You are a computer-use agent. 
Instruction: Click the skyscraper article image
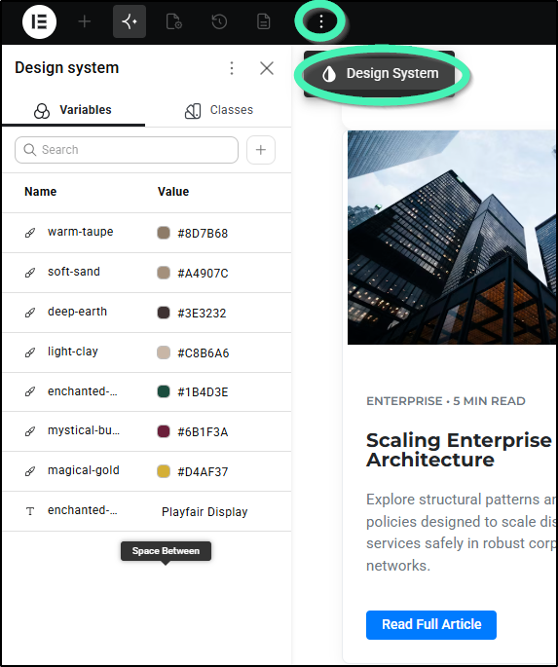pyautogui.click(x=453, y=238)
